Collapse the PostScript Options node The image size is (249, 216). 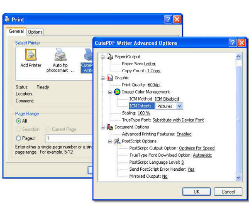[110, 142]
